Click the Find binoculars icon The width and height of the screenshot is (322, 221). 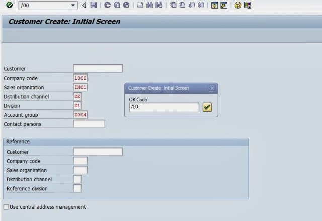[x=149, y=5]
